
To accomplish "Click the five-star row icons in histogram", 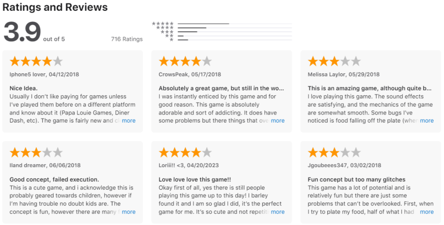I will coord(163,24).
